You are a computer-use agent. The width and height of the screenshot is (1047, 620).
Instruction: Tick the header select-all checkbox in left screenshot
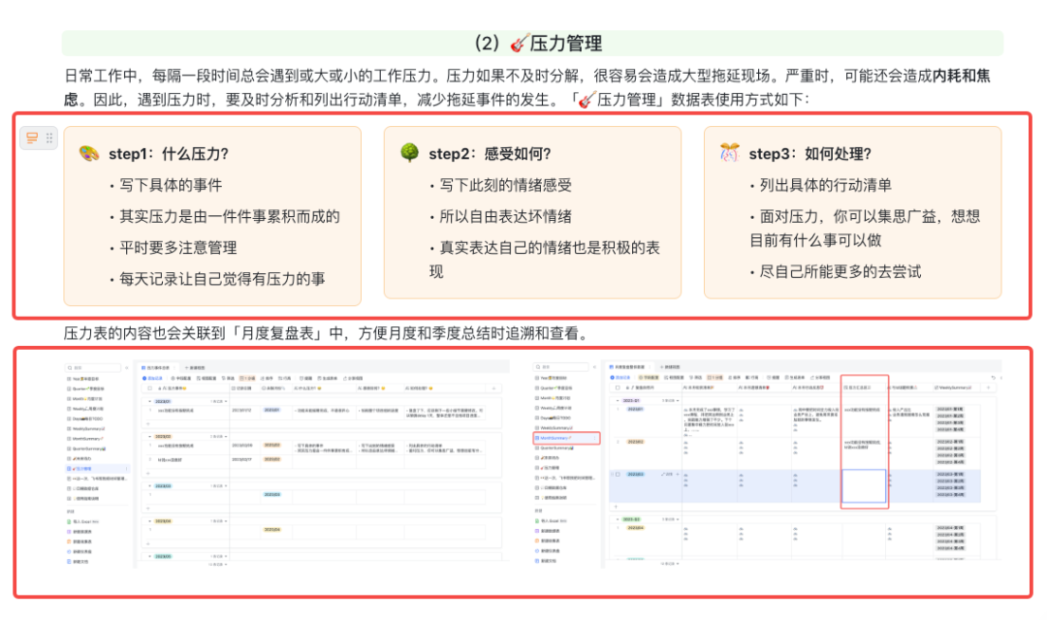tap(149, 387)
